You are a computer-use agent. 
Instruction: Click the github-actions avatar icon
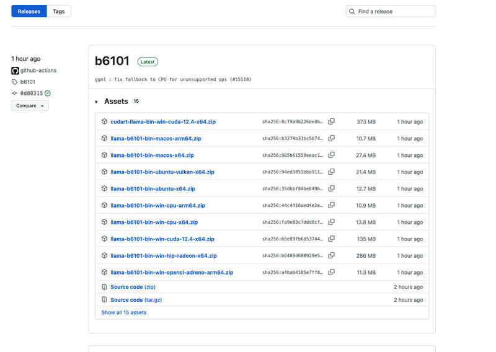[x=15, y=71]
